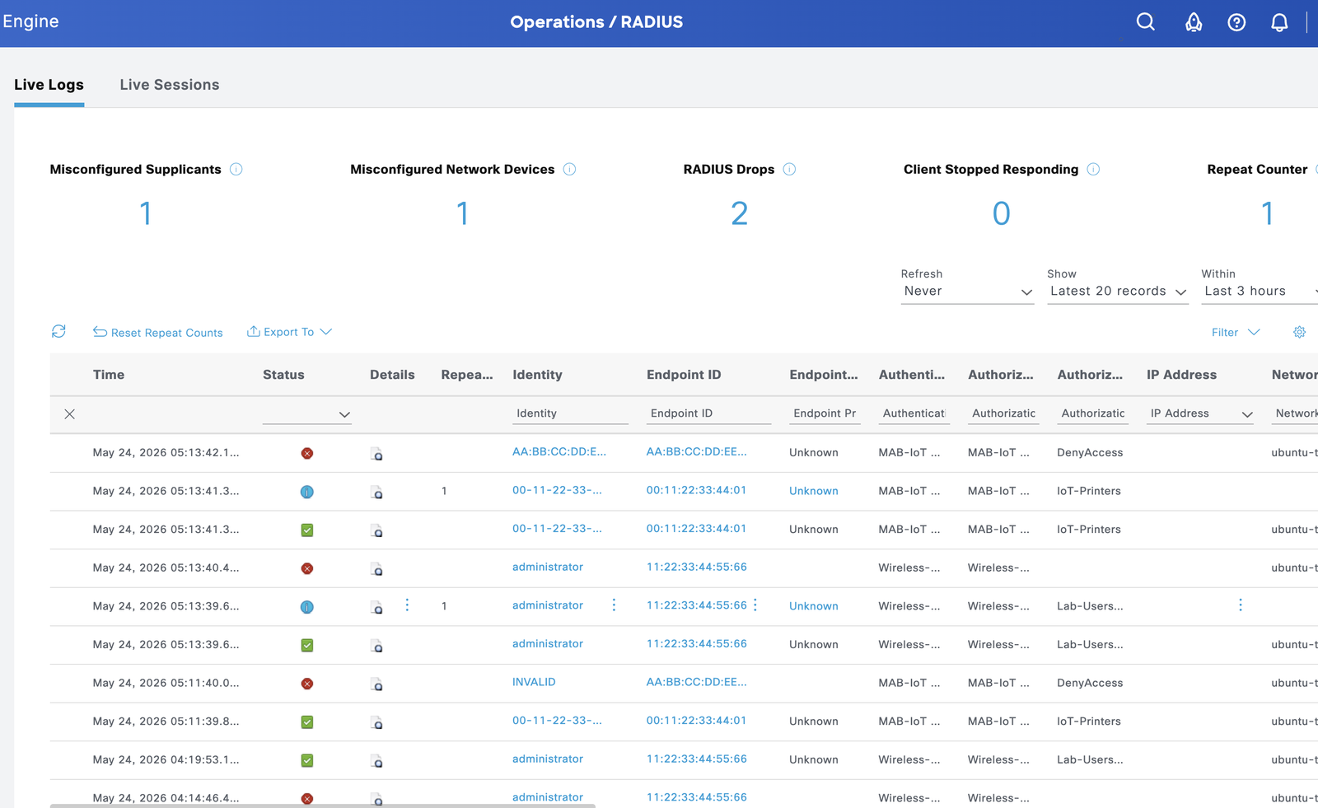Sort by IP Address column header
This screenshot has width=1318, height=808.
1181,375
